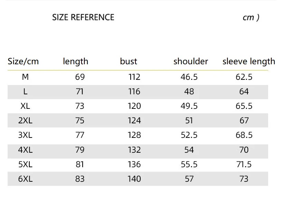Select the M size row label
This screenshot has height=209, width=283.
pyautogui.click(x=25, y=77)
